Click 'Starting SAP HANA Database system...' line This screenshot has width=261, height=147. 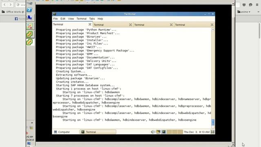coord(85,85)
